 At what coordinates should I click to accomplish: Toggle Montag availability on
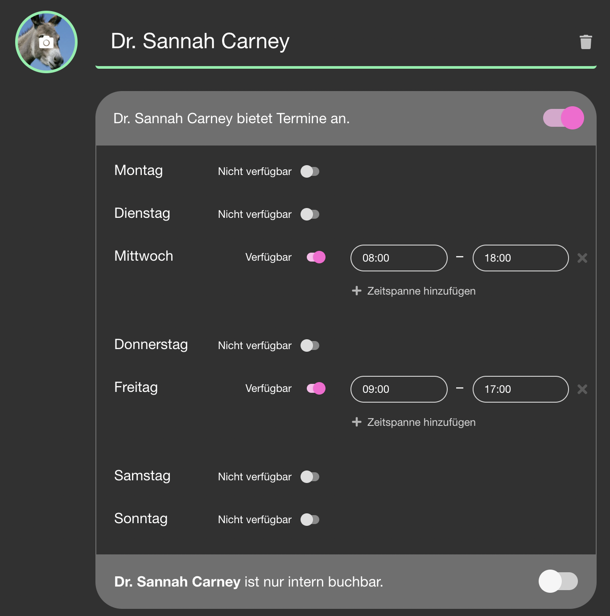(x=310, y=171)
